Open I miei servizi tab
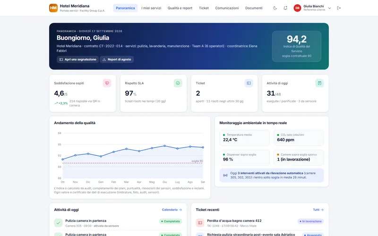The width and height of the screenshot is (378, 236). coord(151,8)
